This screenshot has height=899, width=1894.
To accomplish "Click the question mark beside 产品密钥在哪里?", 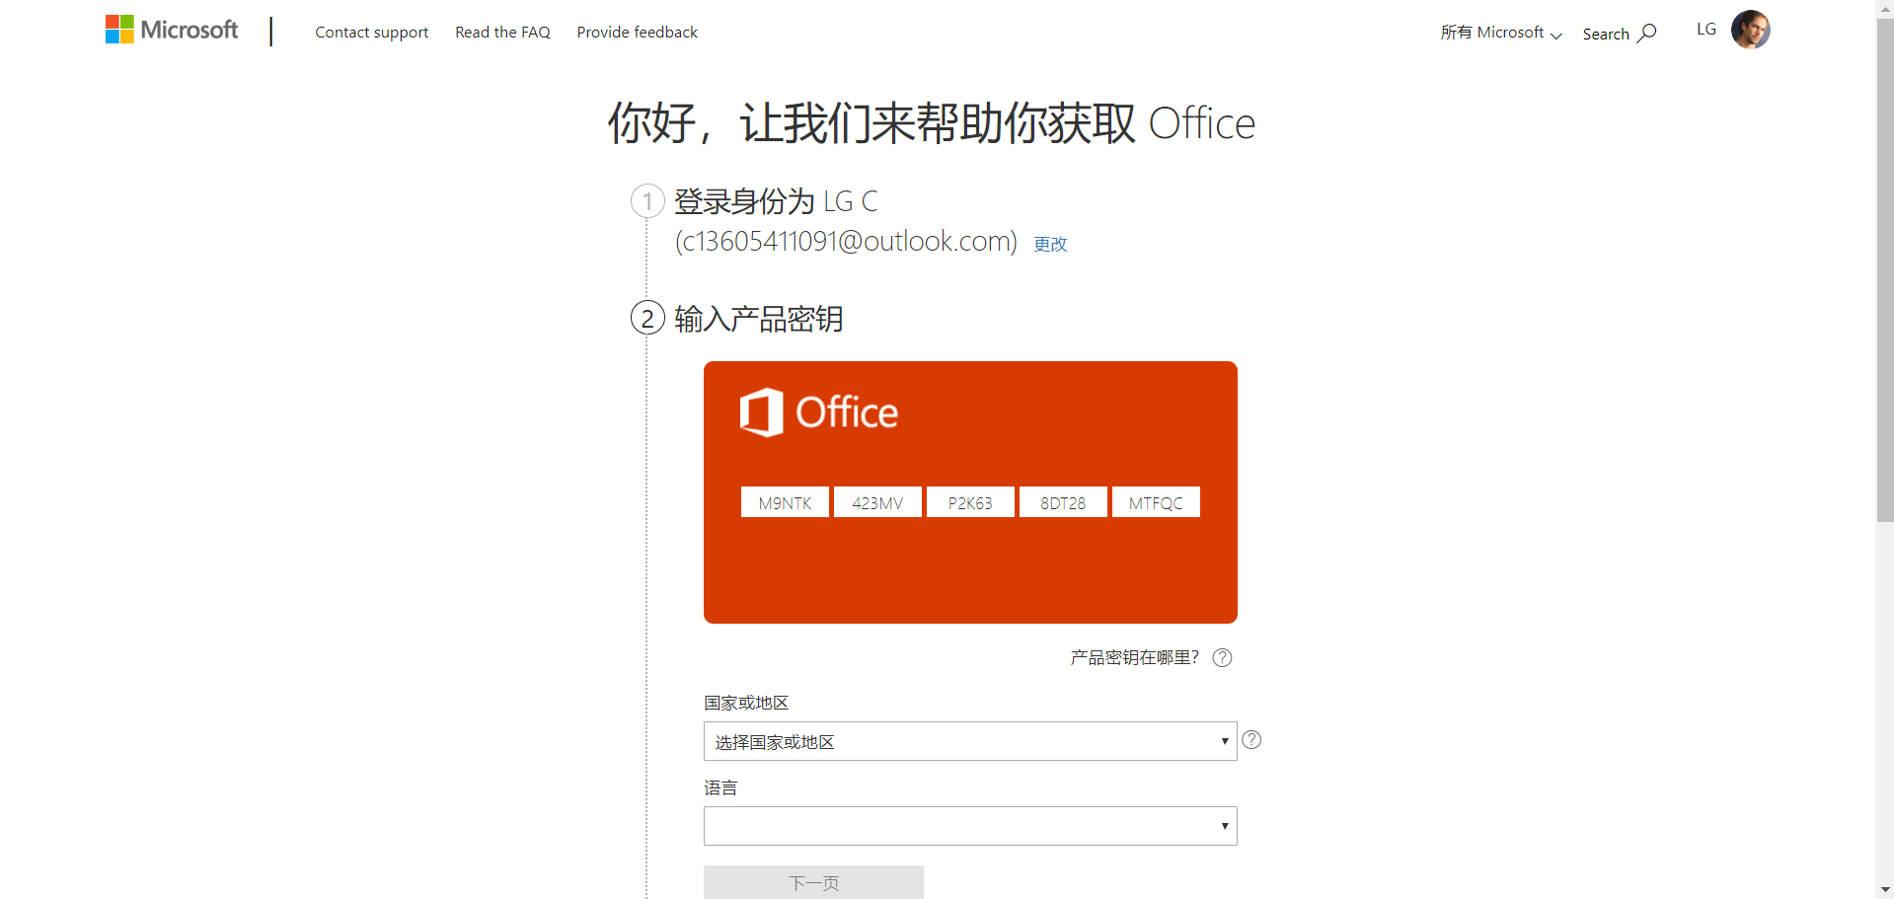I will pyautogui.click(x=1221, y=657).
